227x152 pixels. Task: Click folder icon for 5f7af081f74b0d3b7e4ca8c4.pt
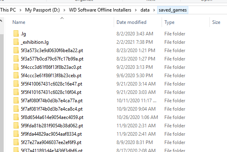tap(16, 109)
